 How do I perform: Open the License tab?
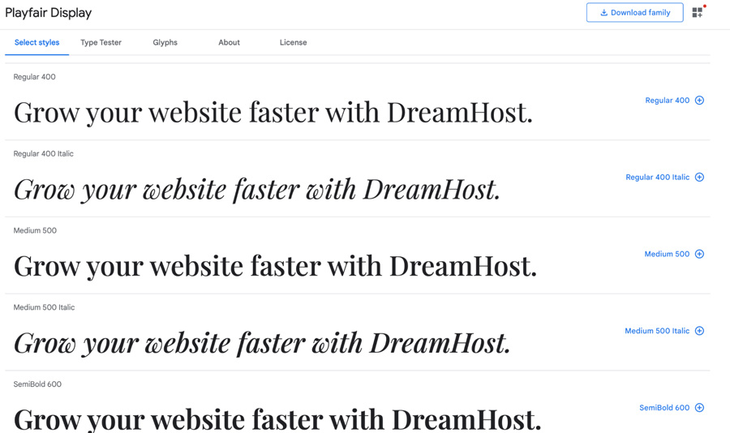293,42
